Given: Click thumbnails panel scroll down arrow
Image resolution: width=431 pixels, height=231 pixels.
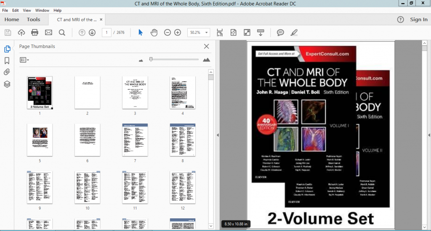Looking at the screenshot, I should (x=211, y=226).
